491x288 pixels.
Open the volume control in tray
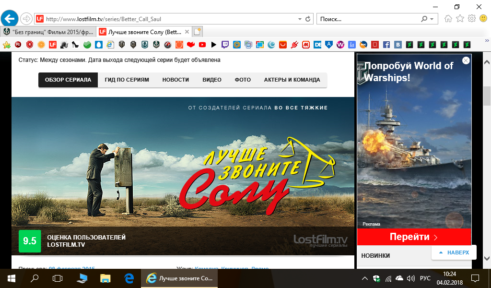coord(410,278)
